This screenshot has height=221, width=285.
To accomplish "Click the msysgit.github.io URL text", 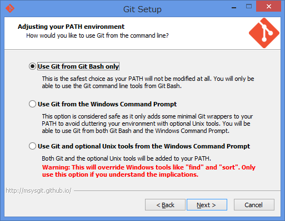I will (x=38, y=191).
